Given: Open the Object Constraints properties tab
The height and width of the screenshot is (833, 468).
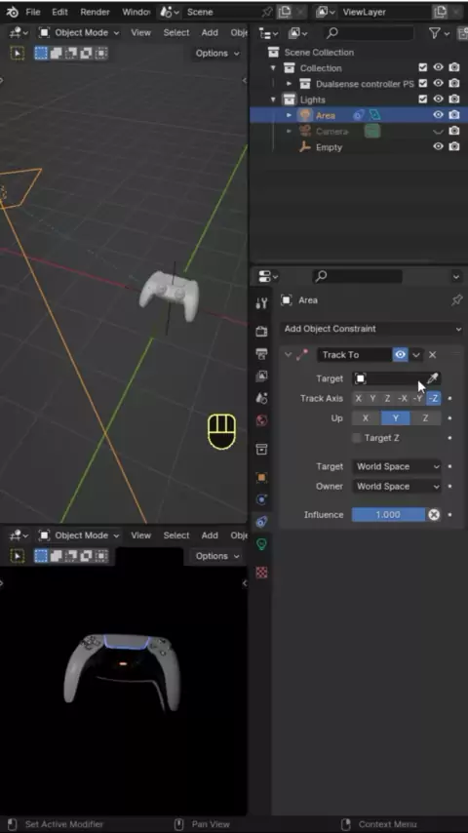Looking at the screenshot, I should pos(261,522).
